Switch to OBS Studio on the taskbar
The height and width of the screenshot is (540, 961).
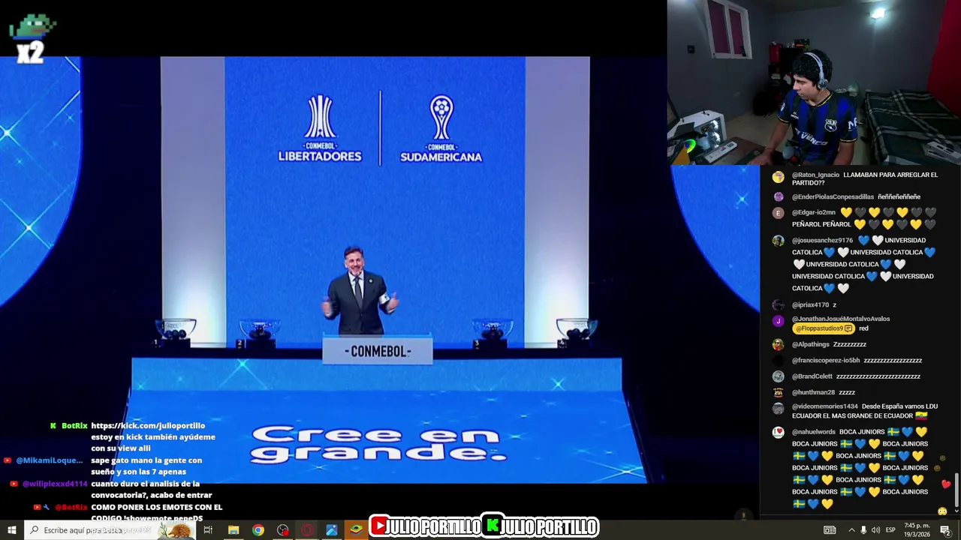point(282,530)
